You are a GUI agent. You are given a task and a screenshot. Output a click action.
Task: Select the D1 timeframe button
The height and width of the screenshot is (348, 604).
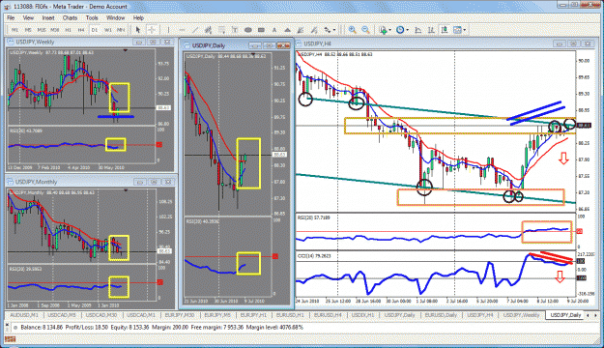[x=95, y=30]
